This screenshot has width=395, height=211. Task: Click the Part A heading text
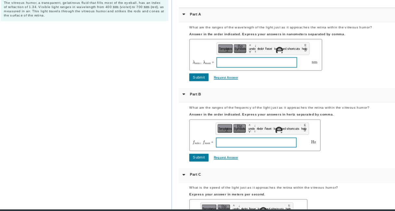(195, 14)
